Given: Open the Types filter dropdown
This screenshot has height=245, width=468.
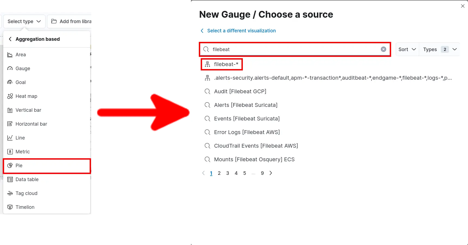Looking at the screenshot, I should click(439, 49).
